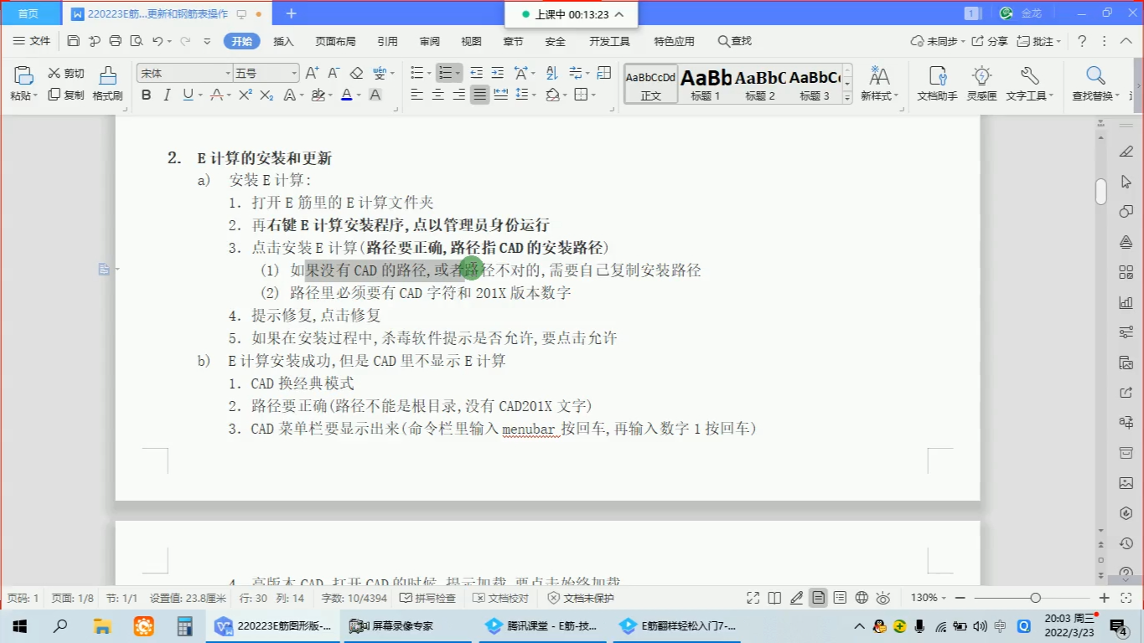Open the File (文件) menu
Image resolution: width=1144 pixels, height=643 pixels.
pos(32,41)
